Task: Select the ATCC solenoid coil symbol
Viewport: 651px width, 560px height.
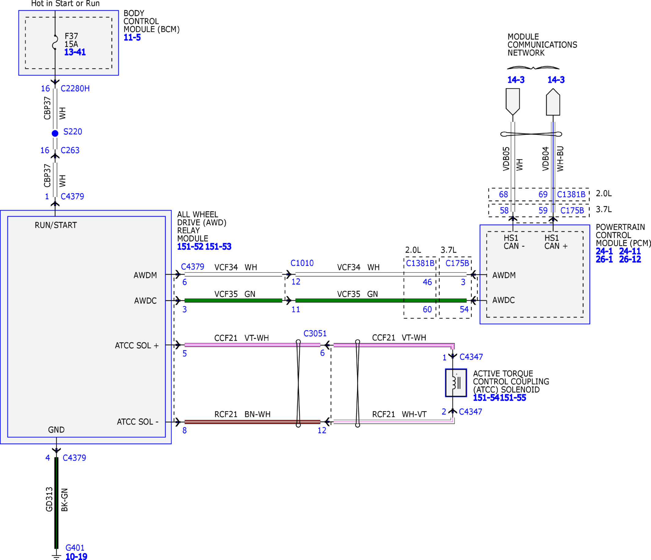Action: (456, 383)
